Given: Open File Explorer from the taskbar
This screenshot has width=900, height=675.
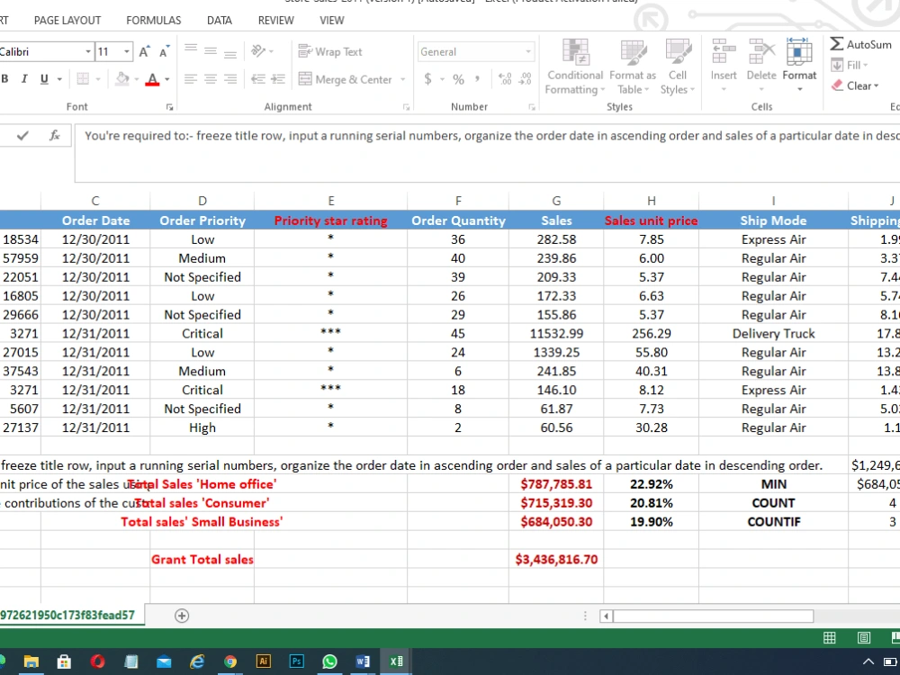Looking at the screenshot, I should coord(31,661).
